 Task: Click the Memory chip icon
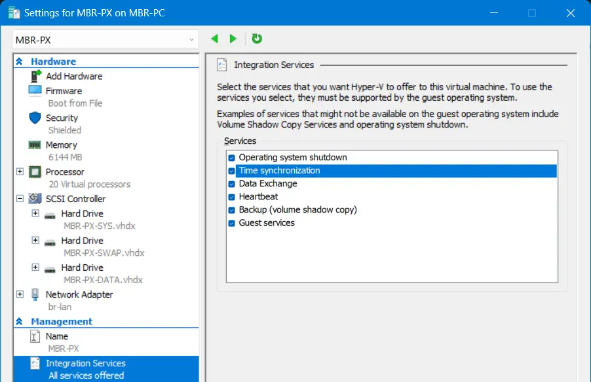pos(35,145)
